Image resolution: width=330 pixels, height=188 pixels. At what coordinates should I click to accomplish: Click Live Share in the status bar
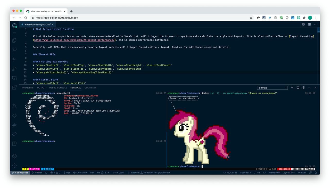click(x=80, y=173)
